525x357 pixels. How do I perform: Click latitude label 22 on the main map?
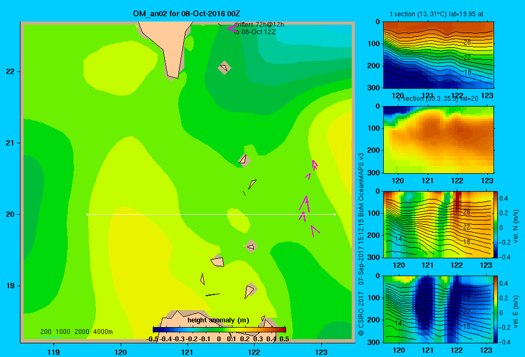(x=10, y=72)
